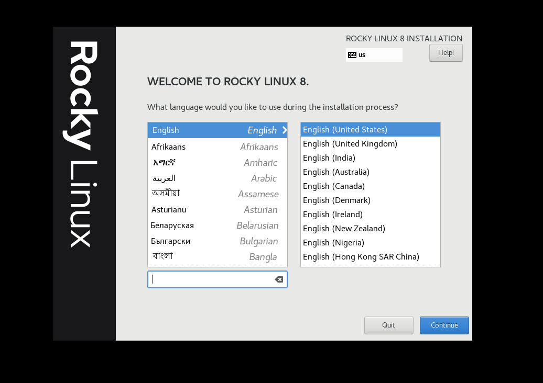Select Asturianu in the language list
Viewport: 543px width, 383px height.
(218, 210)
